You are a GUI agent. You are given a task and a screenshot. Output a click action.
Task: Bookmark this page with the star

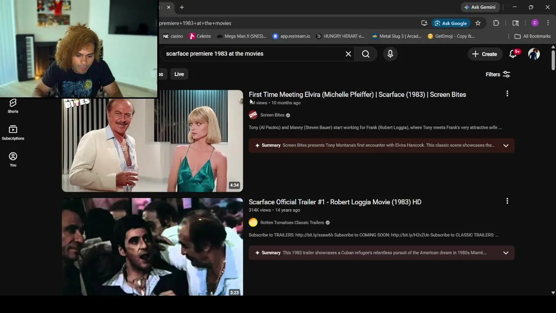[x=478, y=23]
